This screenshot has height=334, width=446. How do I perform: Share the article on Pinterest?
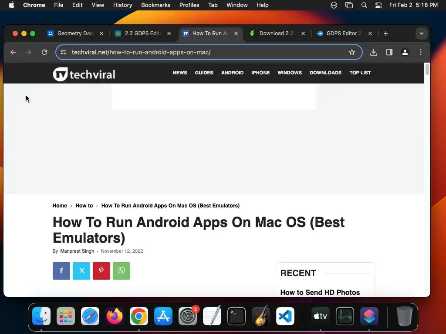tap(101, 271)
